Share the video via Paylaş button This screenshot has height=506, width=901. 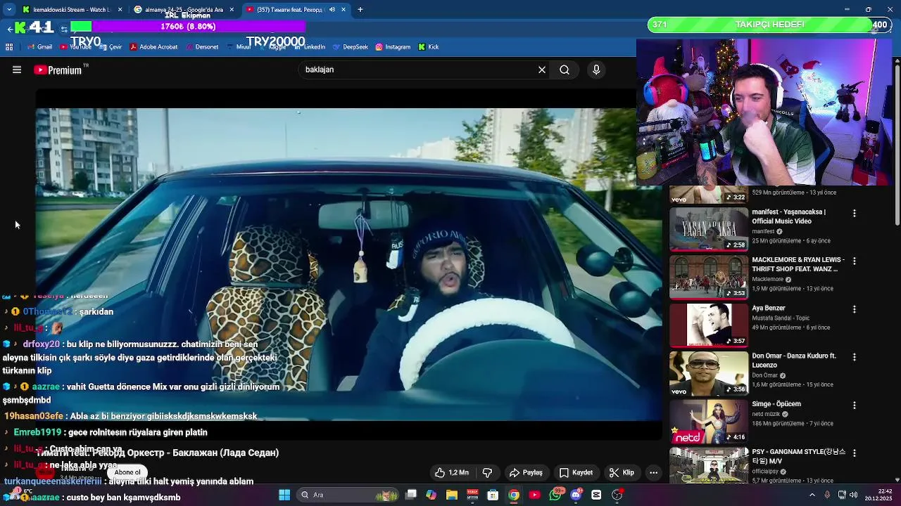[526, 472]
